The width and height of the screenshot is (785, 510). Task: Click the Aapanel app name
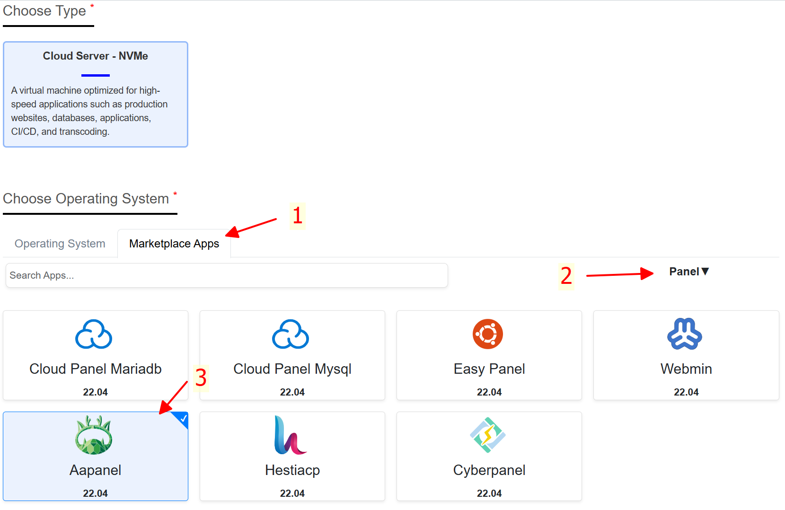pos(96,470)
